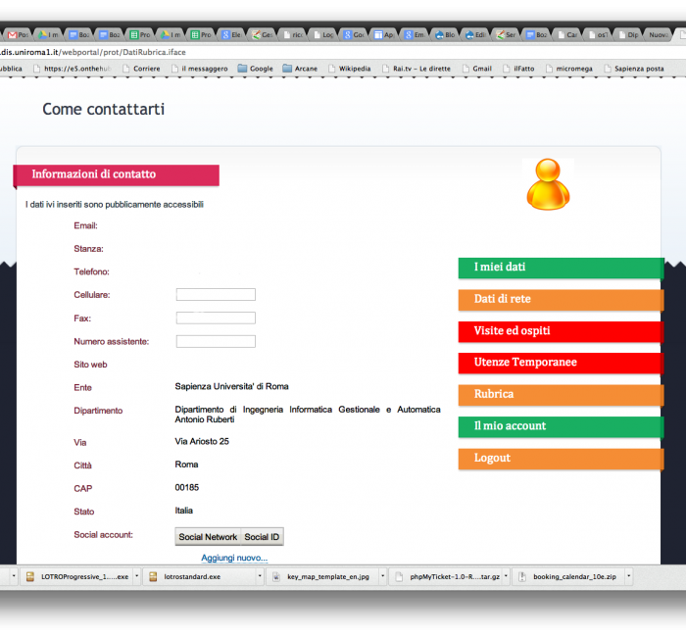Follow the Aggiungi nuovo link

click(234, 558)
